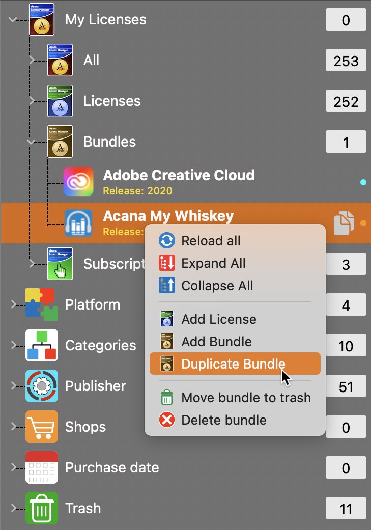Click the 4 count badge for Platform
Viewport: 371px width, 530px height.
[x=346, y=304]
